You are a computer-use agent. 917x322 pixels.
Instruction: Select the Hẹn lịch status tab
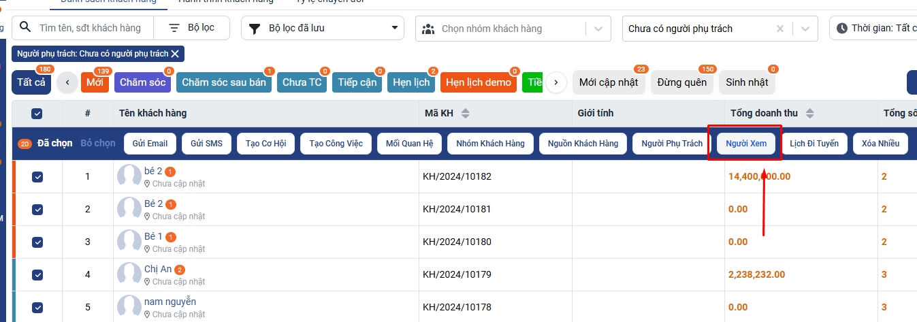[411, 82]
